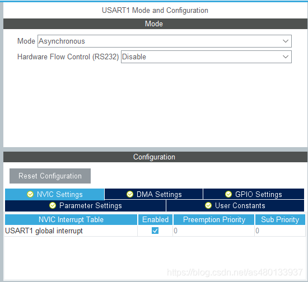Switch to the NVIC Settings tab
The width and height of the screenshot is (308, 282).
coord(55,194)
